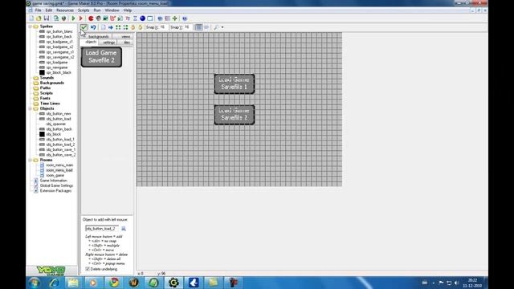Image resolution: width=514 pixels, height=289 pixels.
Task: Open room_game in the Rooms folder
Action: click(x=55, y=175)
